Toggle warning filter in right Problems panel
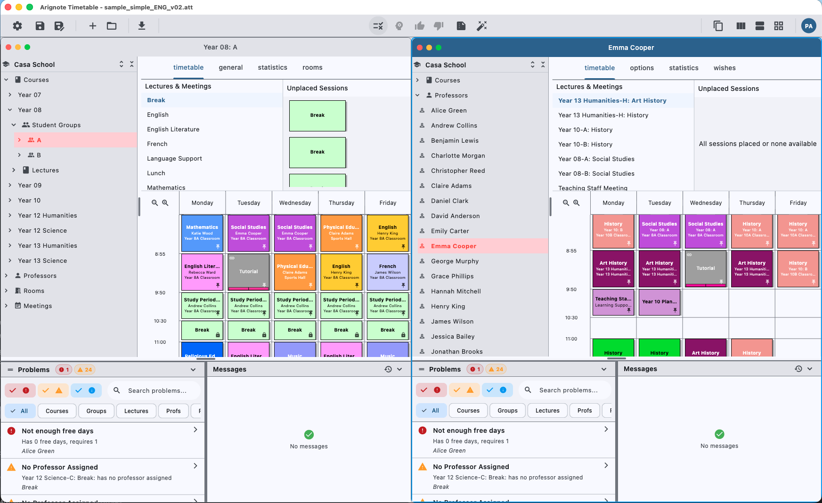Viewport: 822px width, 503px height. (x=464, y=390)
